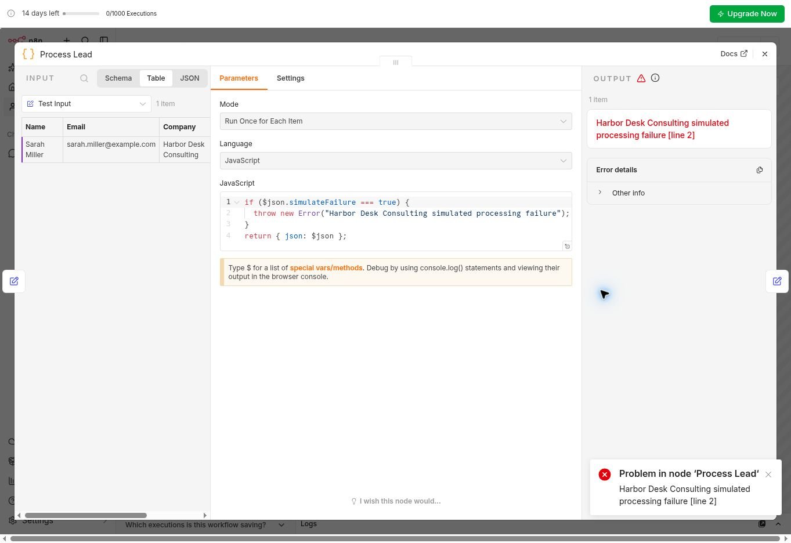791x543 pixels.
Task: Switch input view to JSON
Action: coord(190,78)
